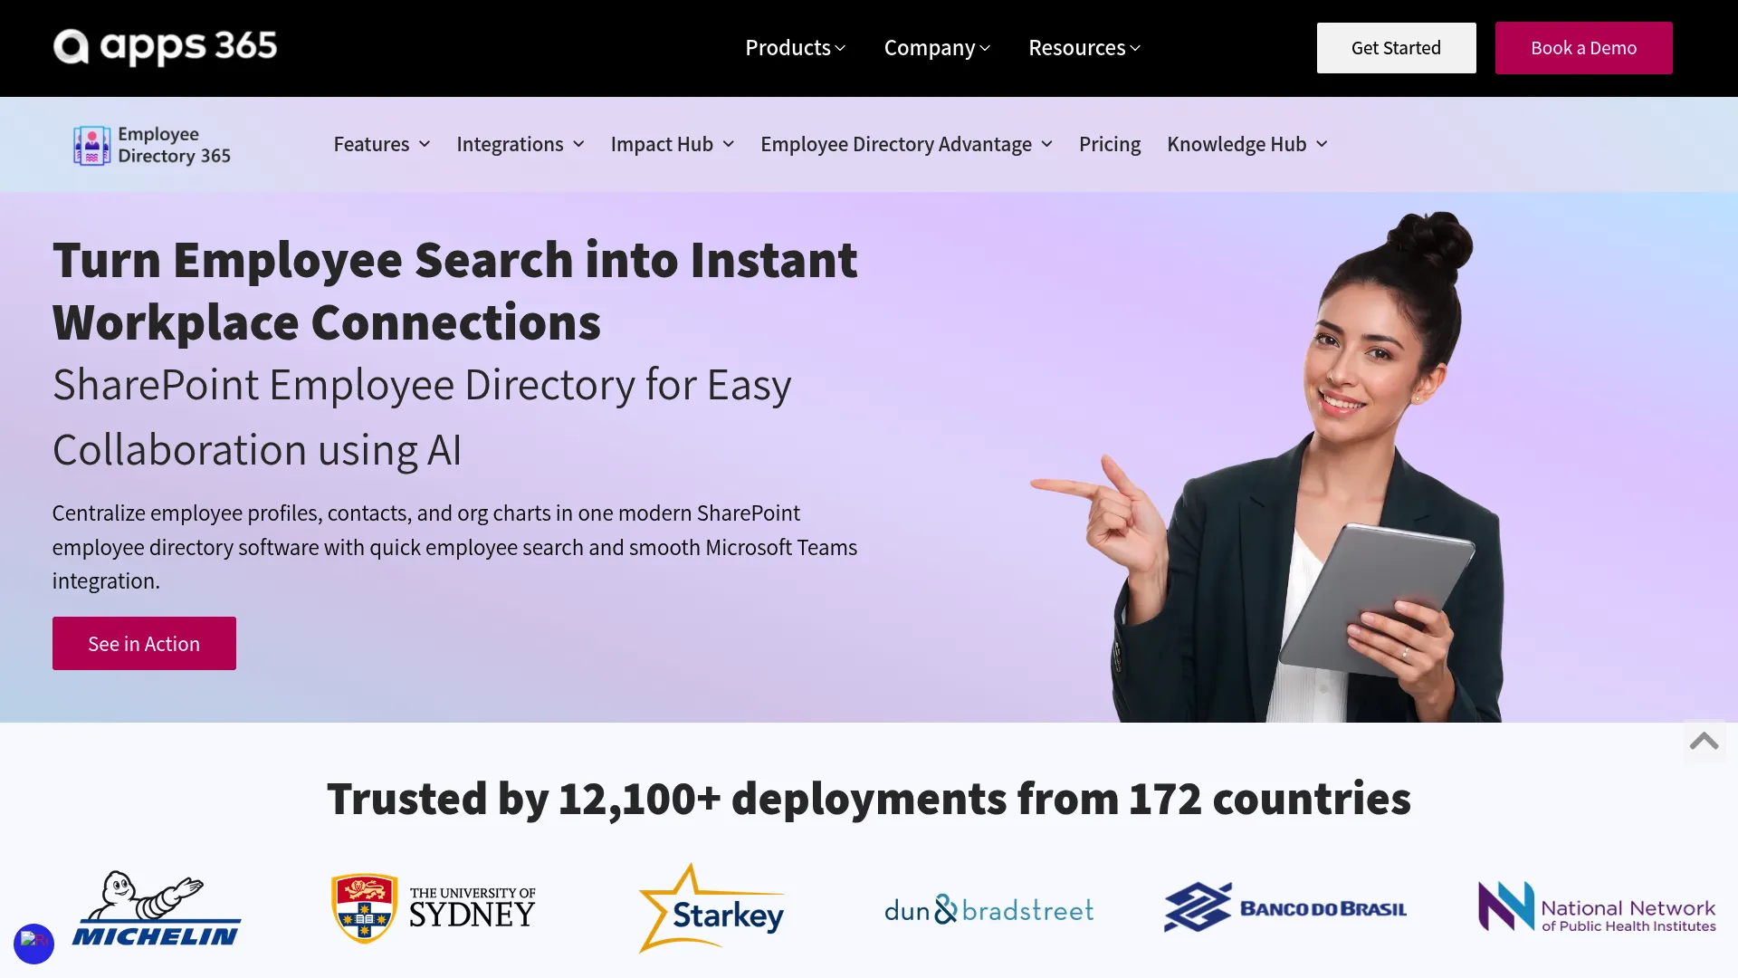Expand the Company dropdown menu

click(x=937, y=48)
